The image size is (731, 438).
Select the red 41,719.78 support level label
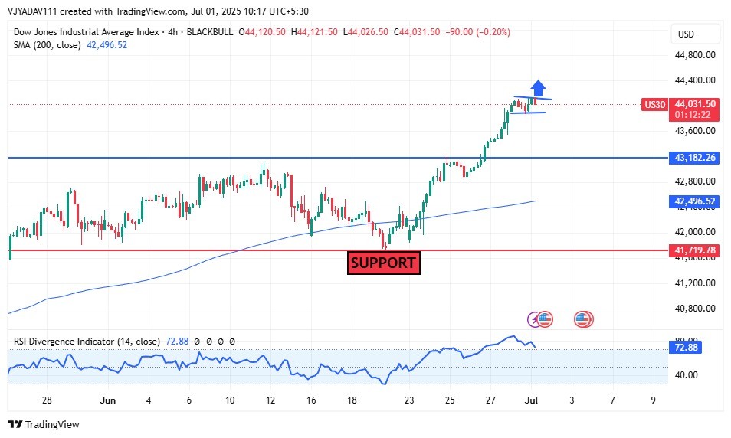[x=695, y=250]
